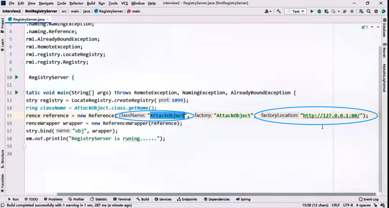Click the fold marker at line 19
This screenshot has height=208, width=389.
pos(24,146)
